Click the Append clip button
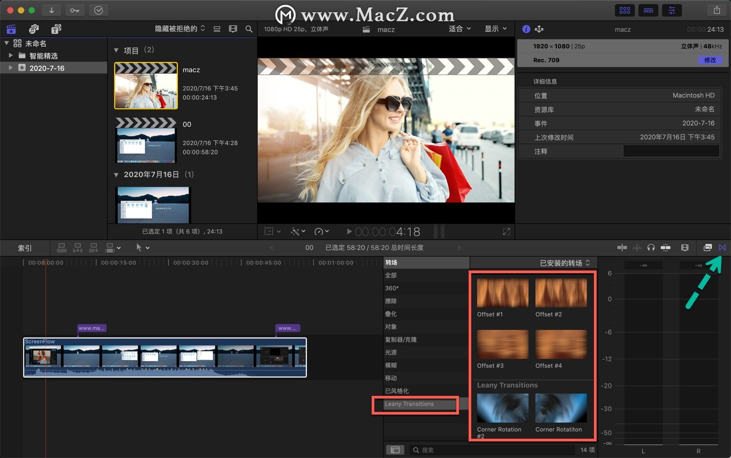This screenshot has width=731, height=458. click(94, 247)
